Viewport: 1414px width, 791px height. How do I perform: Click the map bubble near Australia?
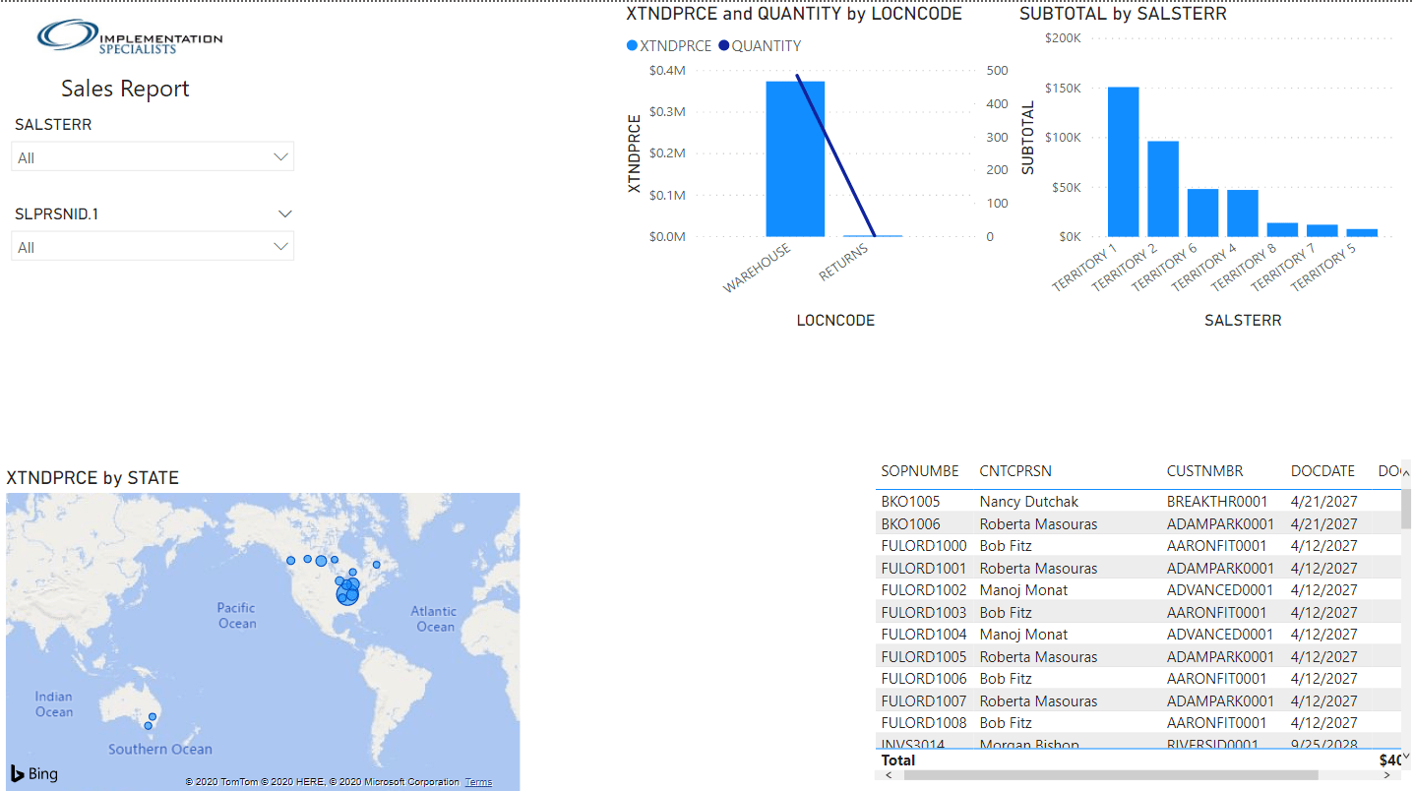[151, 717]
